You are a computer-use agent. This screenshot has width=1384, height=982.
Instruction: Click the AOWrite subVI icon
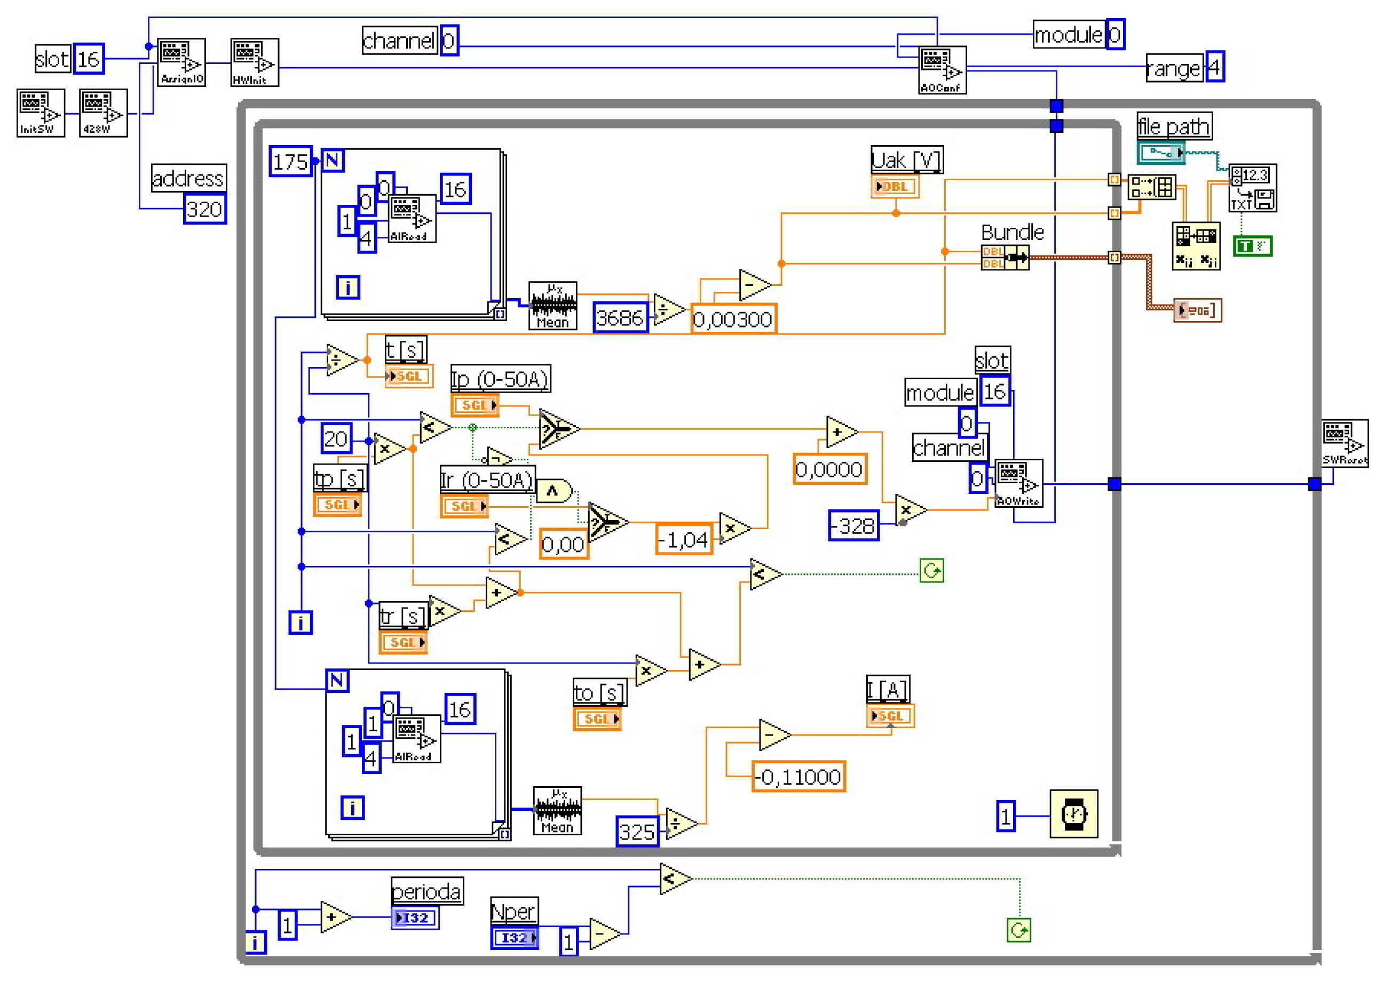point(1018,483)
